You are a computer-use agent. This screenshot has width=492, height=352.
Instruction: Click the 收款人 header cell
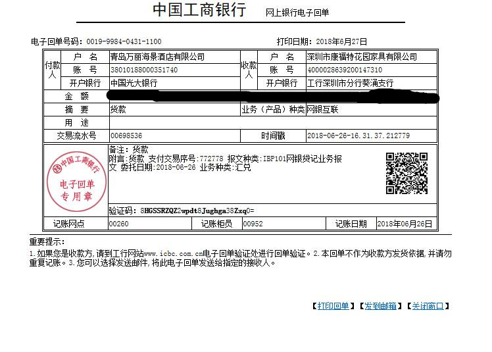[x=249, y=70]
